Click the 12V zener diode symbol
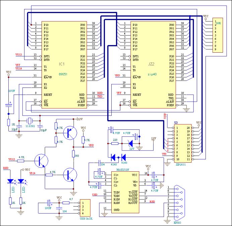 point(131,144)
